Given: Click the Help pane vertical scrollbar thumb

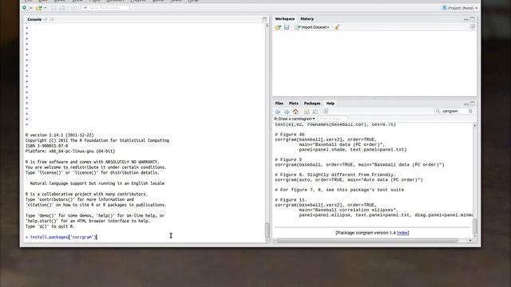Looking at the screenshot, I should click(x=475, y=226).
